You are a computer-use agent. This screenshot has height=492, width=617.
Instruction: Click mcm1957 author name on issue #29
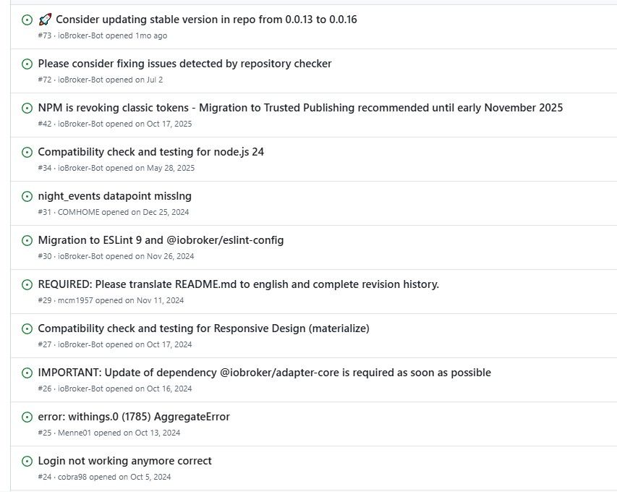pos(75,300)
